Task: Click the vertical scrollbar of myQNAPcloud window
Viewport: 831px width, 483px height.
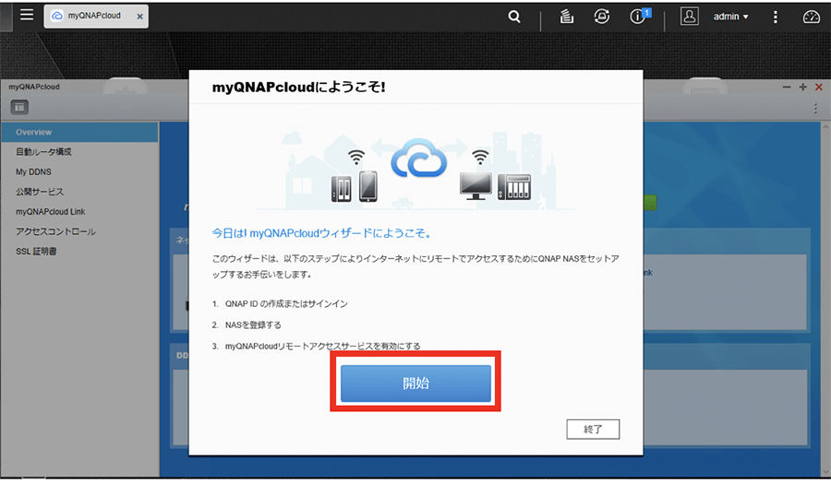Action: (825, 299)
